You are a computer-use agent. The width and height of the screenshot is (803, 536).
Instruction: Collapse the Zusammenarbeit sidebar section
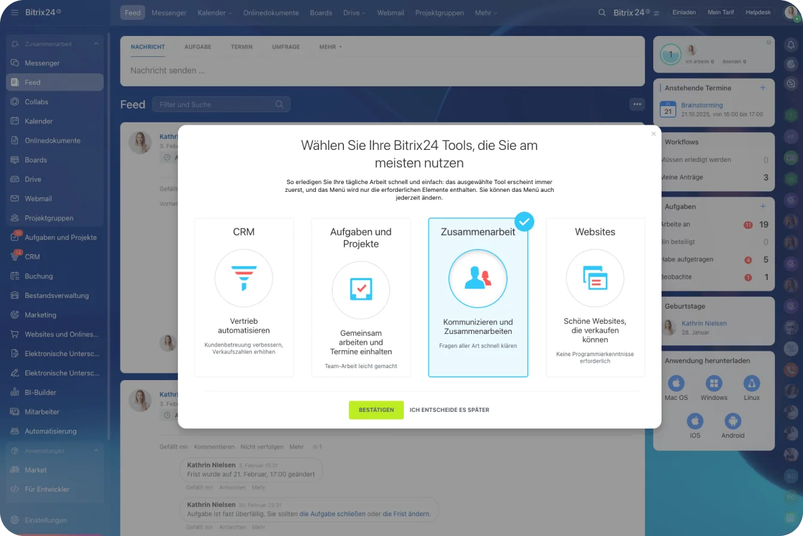(x=96, y=44)
